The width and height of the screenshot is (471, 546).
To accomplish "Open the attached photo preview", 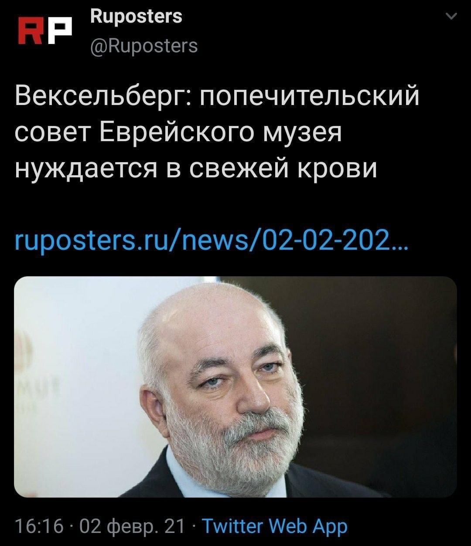I will pyautogui.click(x=235, y=387).
